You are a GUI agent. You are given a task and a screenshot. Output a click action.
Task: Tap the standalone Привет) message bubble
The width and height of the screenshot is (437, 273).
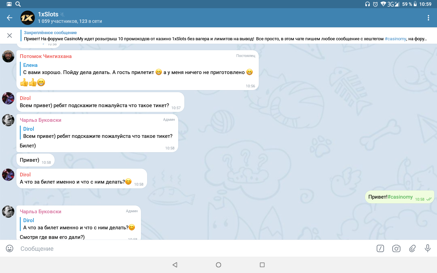pyautogui.click(x=36, y=160)
